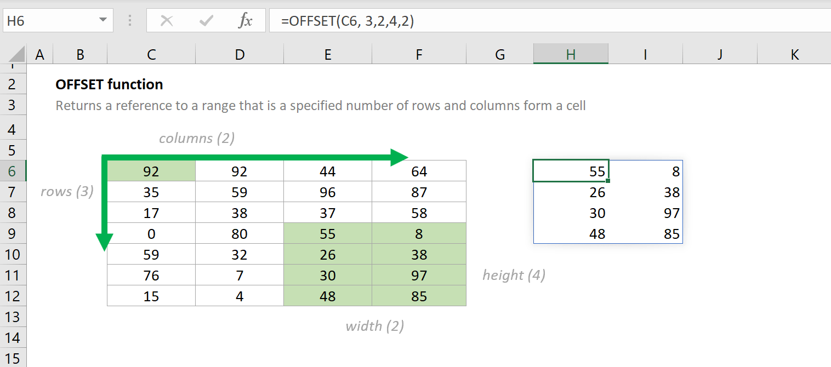Click the three-dot formula bar resize handle
831x367 pixels.
pyautogui.click(x=130, y=21)
